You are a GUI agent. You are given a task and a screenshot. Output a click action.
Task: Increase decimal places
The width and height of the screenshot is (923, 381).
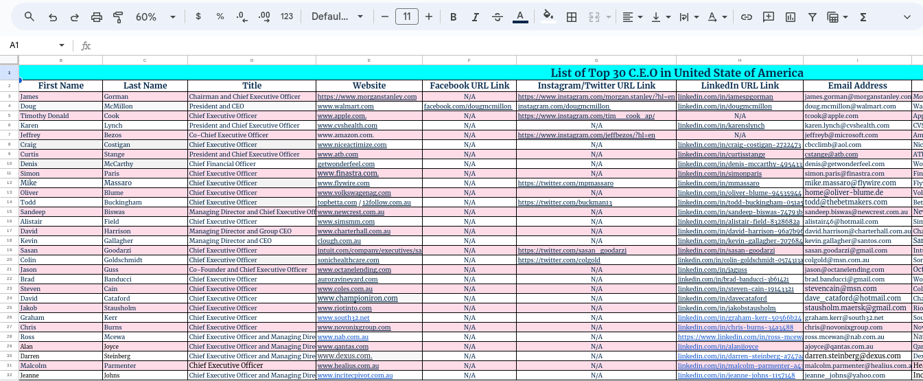coord(264,16)
